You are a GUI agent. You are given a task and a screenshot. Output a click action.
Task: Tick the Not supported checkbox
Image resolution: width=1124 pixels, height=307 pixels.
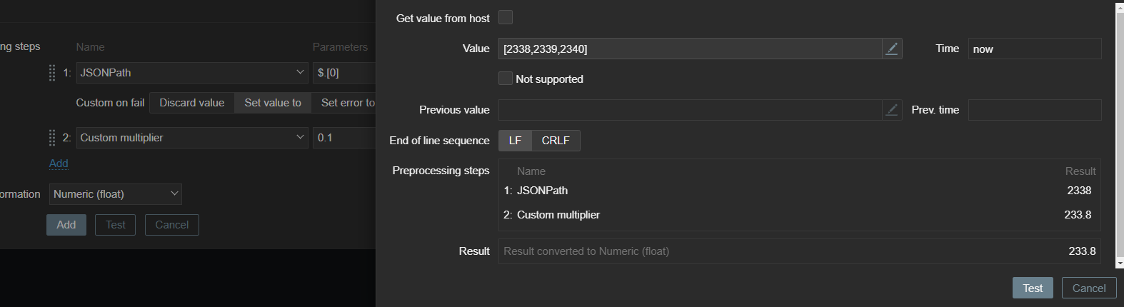506,79
